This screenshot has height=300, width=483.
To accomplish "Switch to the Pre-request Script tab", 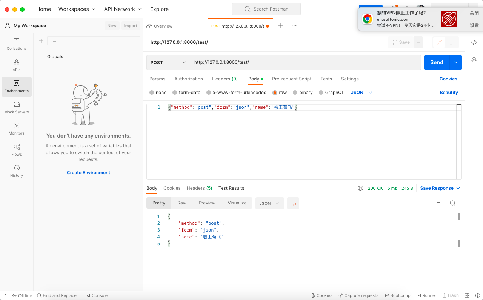I will [292, 79].
